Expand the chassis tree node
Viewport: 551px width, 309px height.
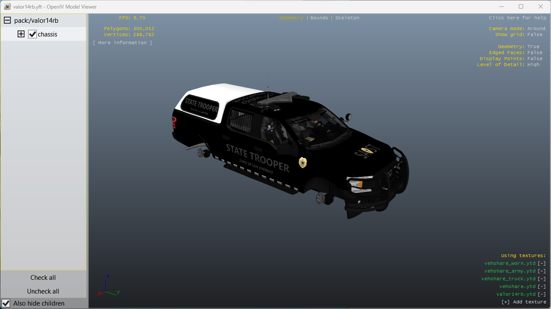[21, 34]
